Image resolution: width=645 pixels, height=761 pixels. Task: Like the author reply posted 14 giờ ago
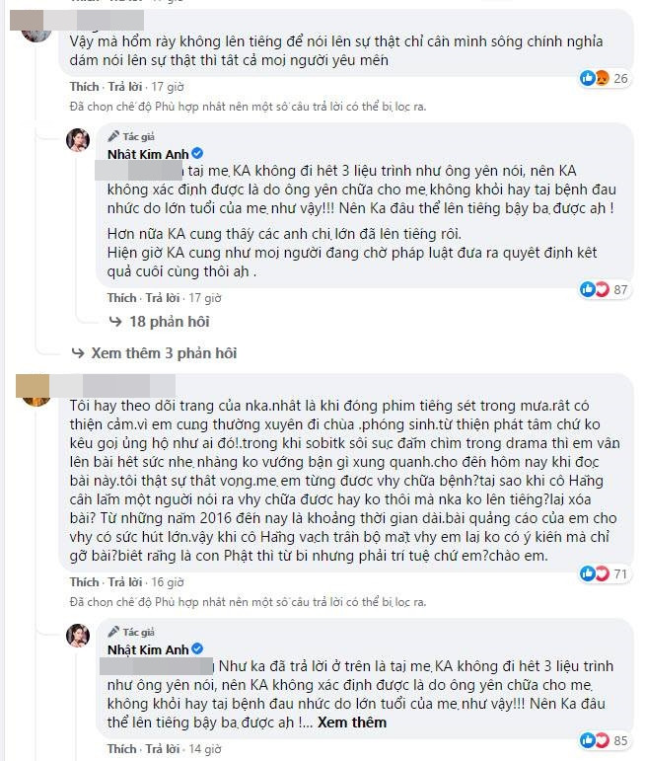(121, 749)
